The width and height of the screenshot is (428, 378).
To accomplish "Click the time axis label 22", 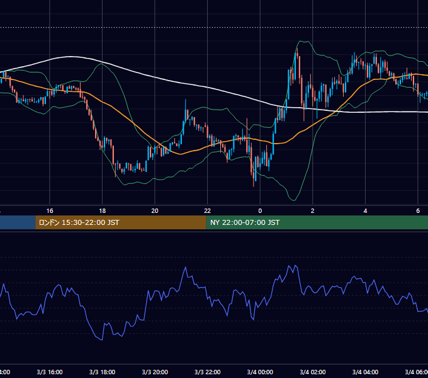I will click(208, 211).
